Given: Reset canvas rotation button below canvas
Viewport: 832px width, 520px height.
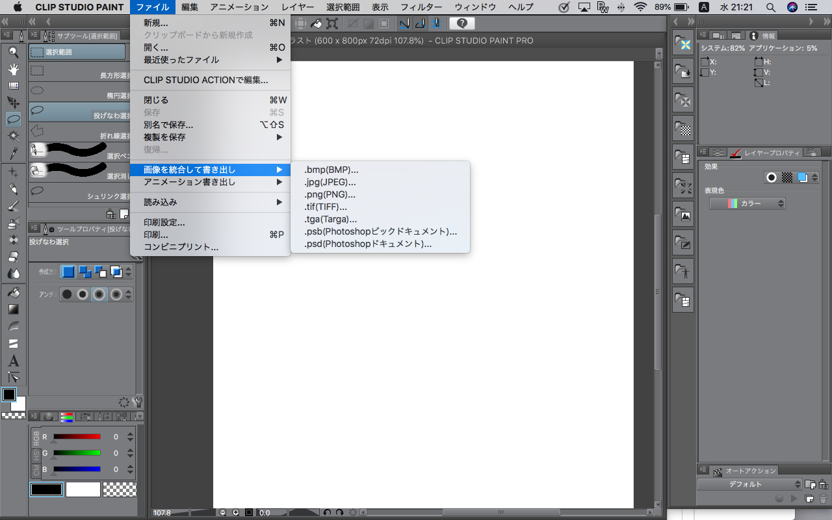Looking at the screenshot, I should (x=352, y=513).
